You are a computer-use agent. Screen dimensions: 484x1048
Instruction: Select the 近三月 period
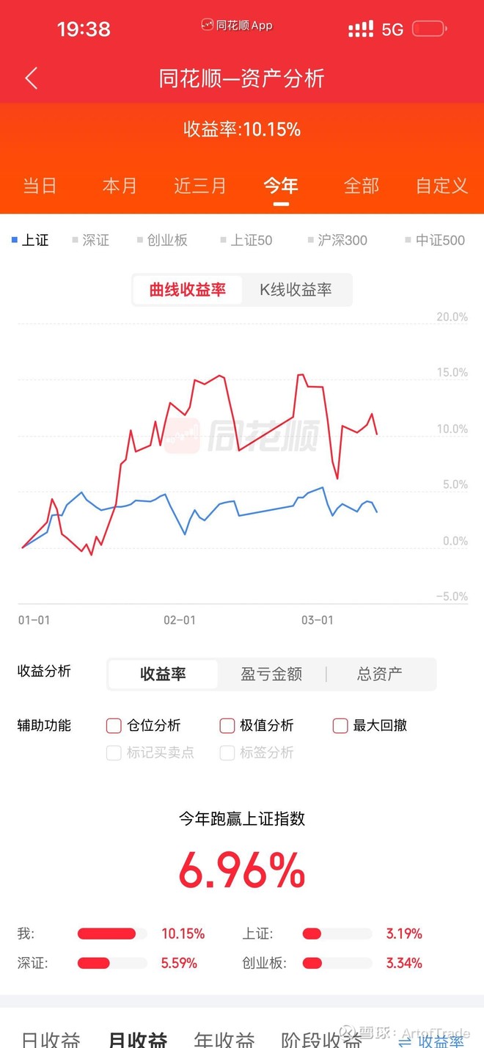pos(200,186)
